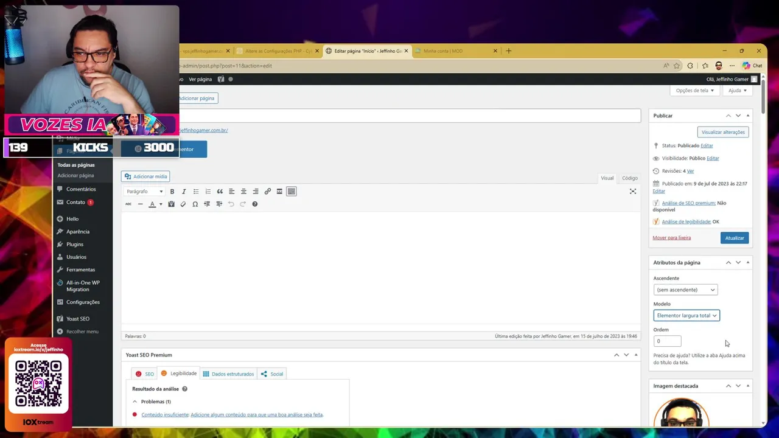Increase indent in the editor toolbar

pos(219,204)
